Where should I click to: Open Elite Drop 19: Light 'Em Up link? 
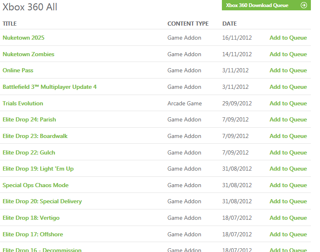click(38, 169)
